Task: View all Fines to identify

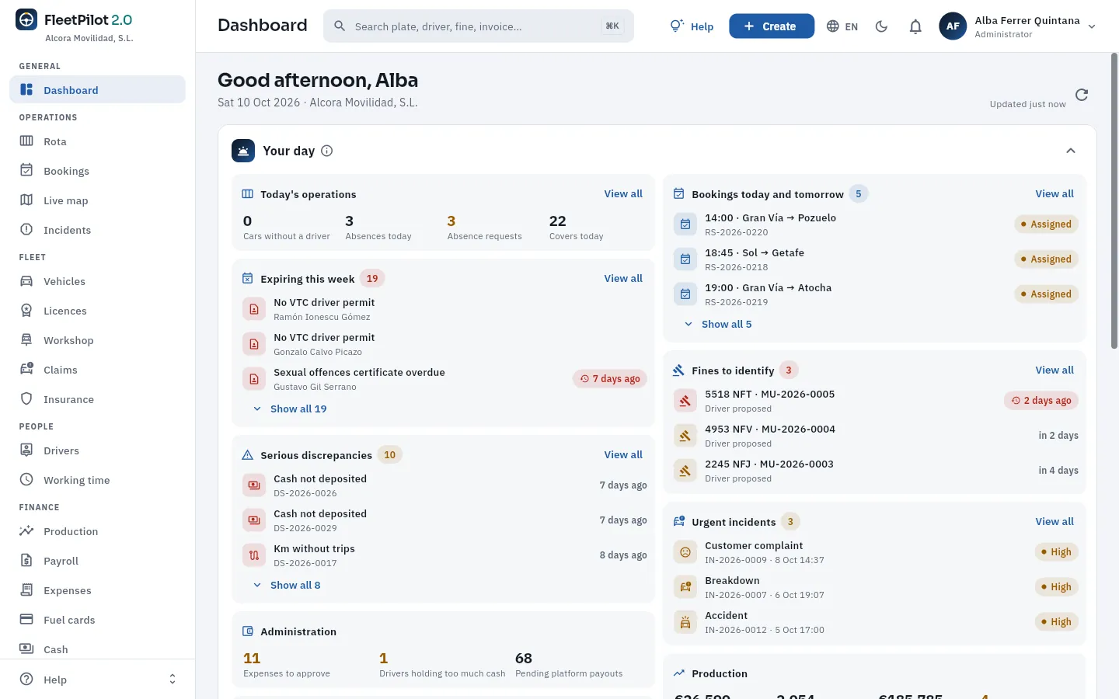Action: 1055,370
